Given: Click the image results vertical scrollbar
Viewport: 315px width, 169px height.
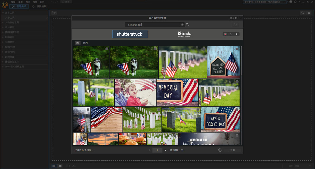Looking at the screenshot, I should pyautogui.click(x=241, y=60).
